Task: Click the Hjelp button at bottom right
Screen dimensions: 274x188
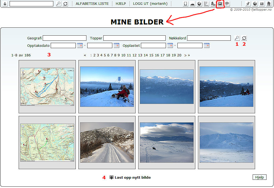Action: pyautogui.click(x=260, y=177)
